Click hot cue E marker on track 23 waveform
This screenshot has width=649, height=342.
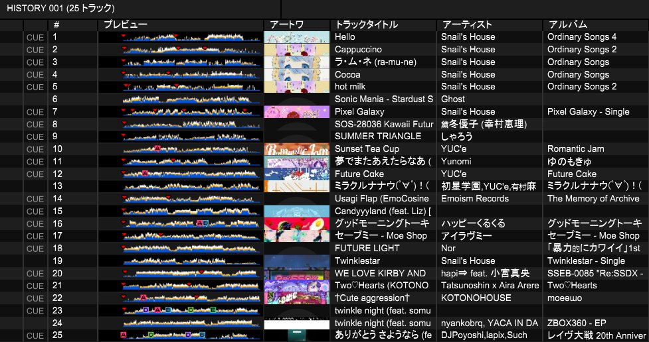(x=213, y=310)
